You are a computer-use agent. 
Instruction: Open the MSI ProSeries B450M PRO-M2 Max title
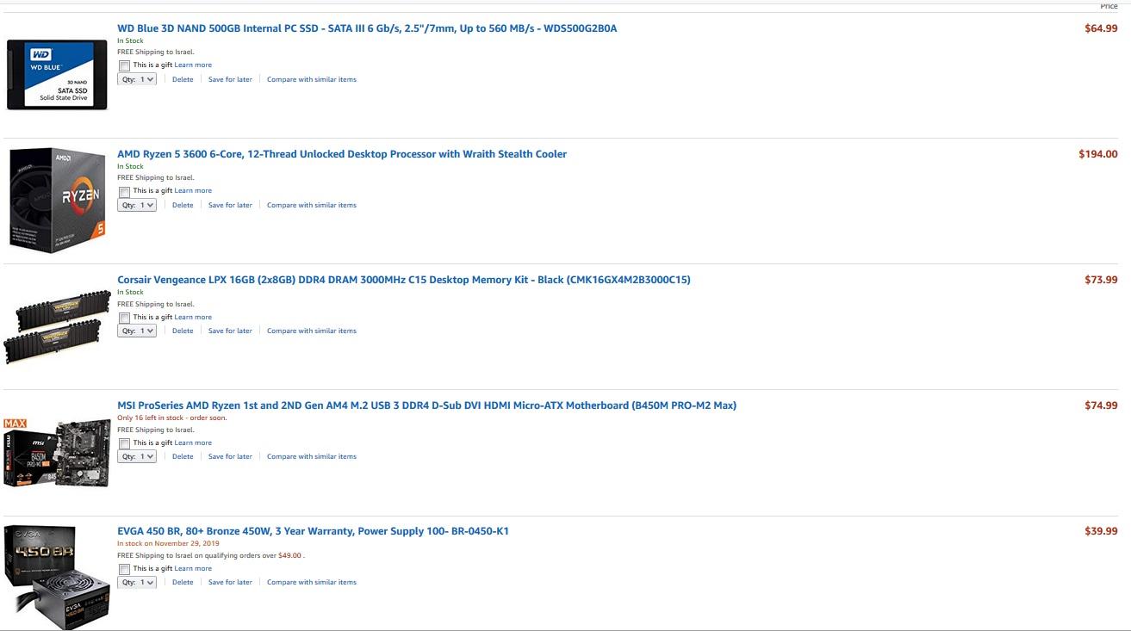[x=426, y=405]
